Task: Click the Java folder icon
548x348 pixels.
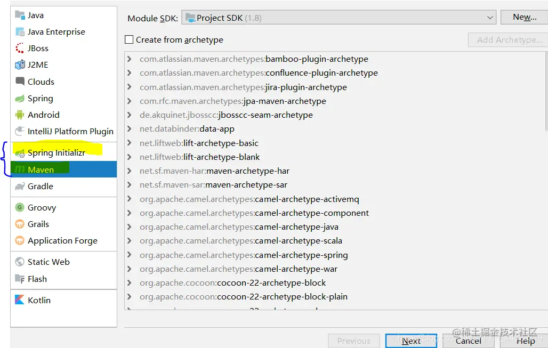Action: click(x=20, y=15)
